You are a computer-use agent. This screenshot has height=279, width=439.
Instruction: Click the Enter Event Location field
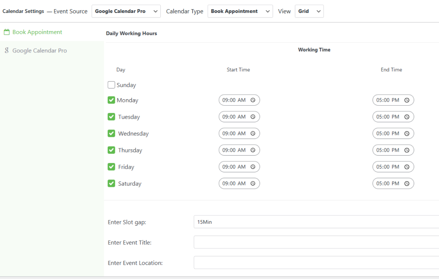[316, 263]
